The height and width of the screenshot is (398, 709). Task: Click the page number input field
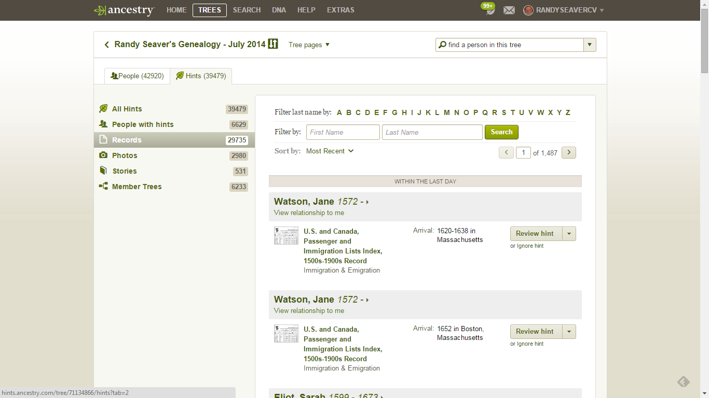point(523,152)
